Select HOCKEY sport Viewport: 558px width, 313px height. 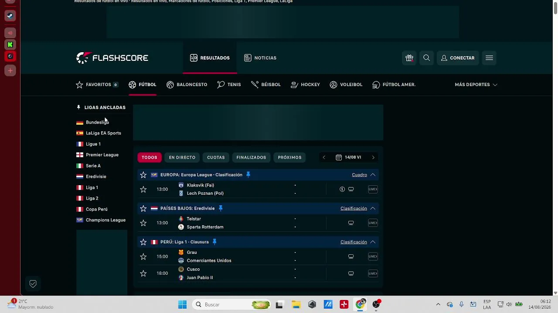[x=305, y=85]
